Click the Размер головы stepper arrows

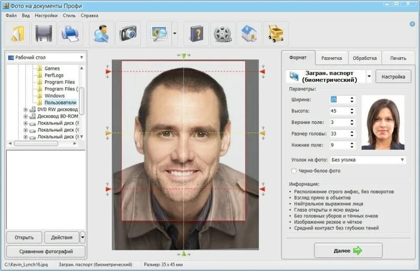point(352,134)
